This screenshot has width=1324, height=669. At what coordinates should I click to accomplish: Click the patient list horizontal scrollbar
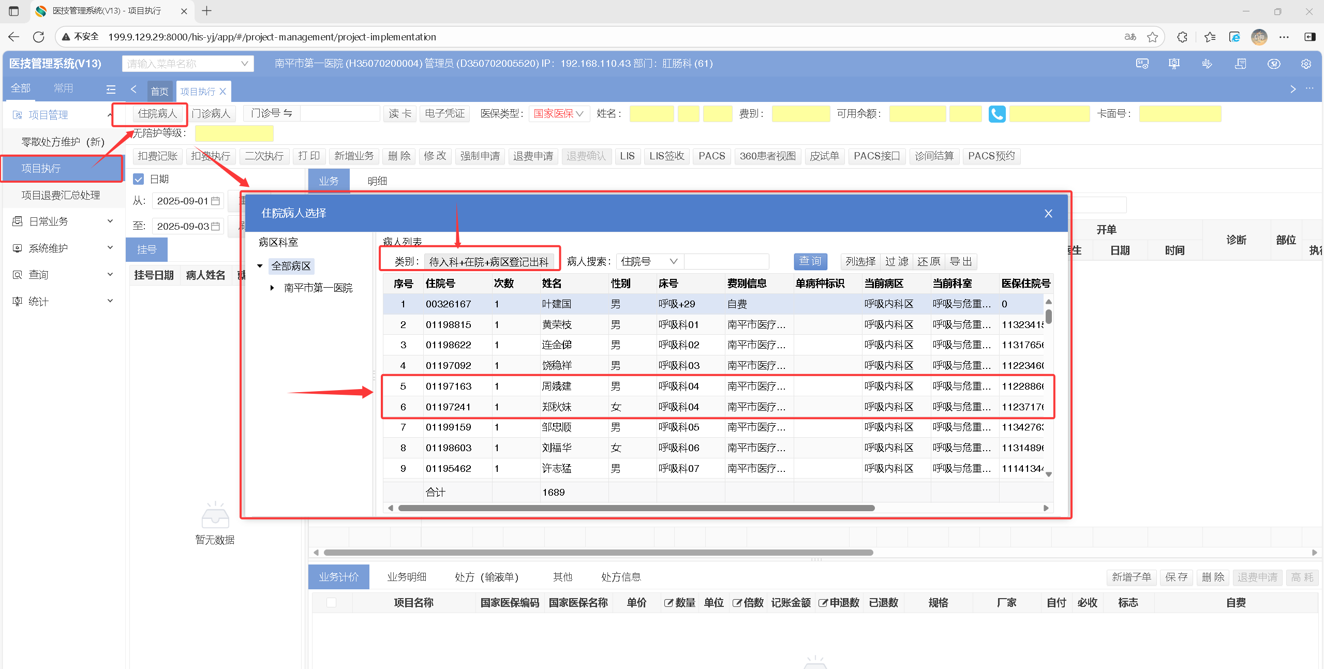click(x=636, y=508)
